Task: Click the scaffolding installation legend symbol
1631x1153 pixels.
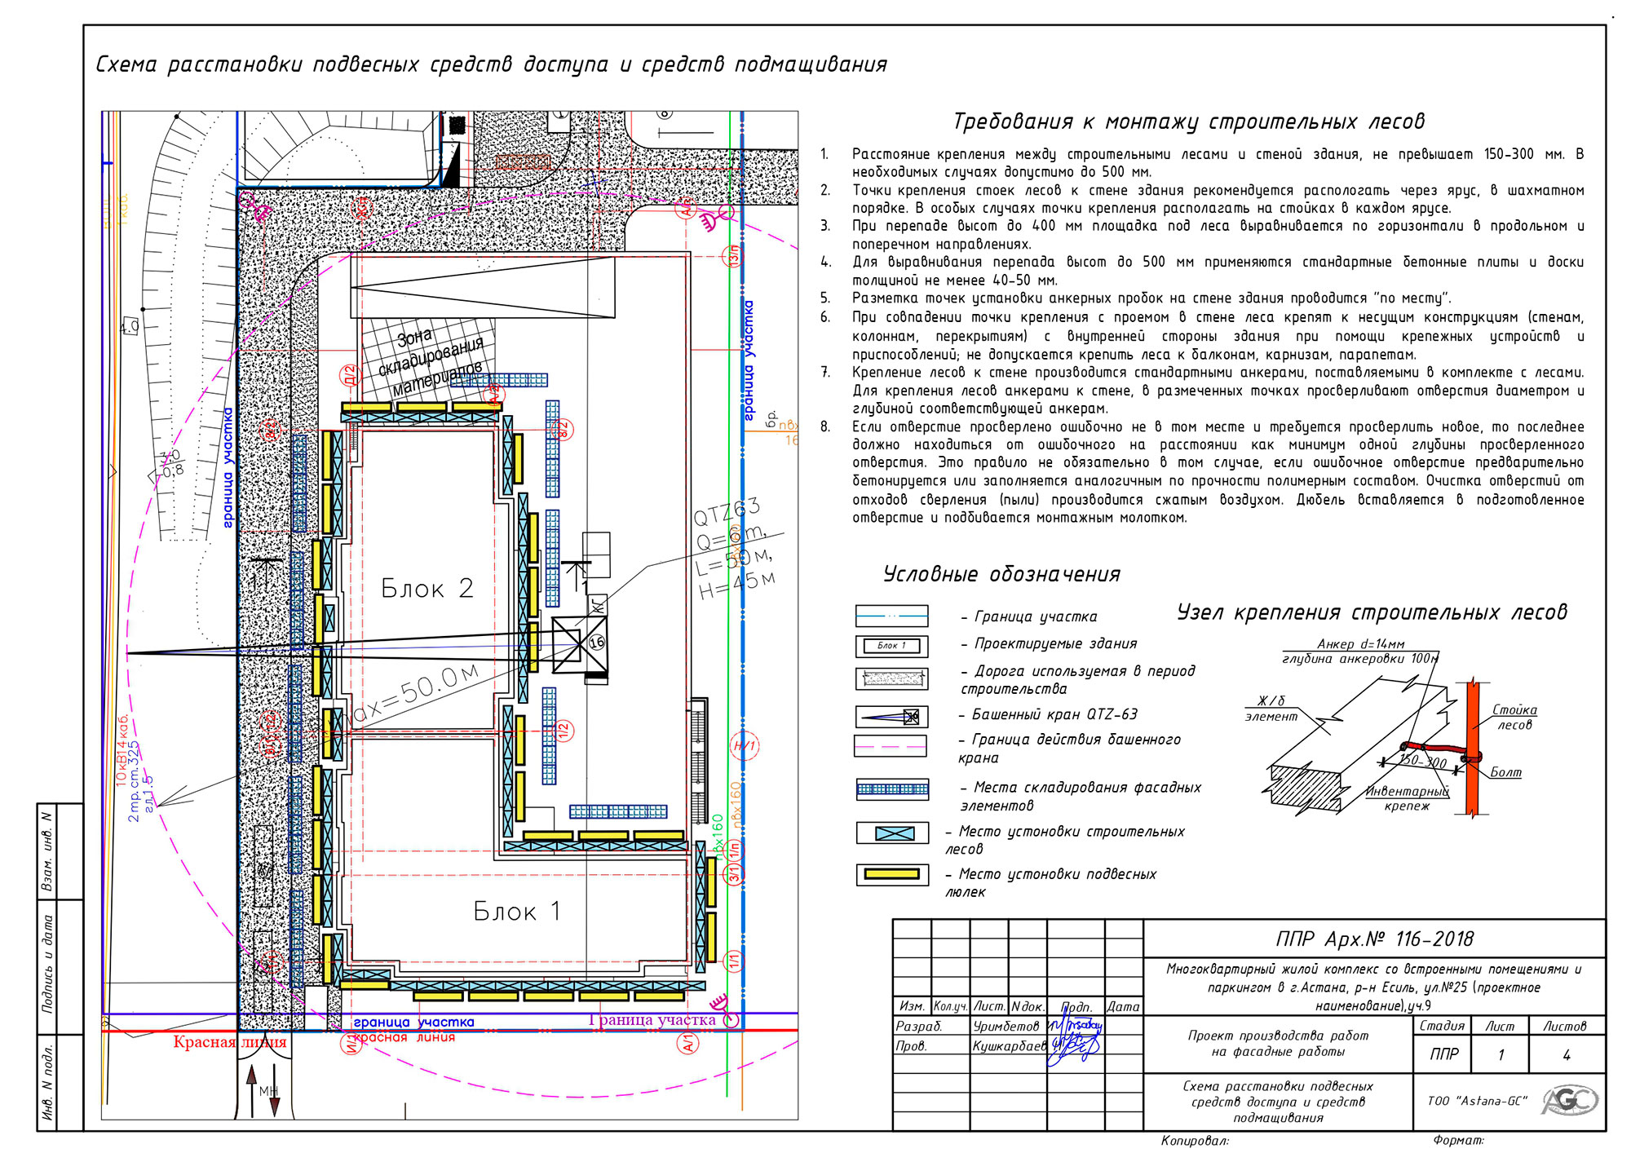Action: coord(892,833)
